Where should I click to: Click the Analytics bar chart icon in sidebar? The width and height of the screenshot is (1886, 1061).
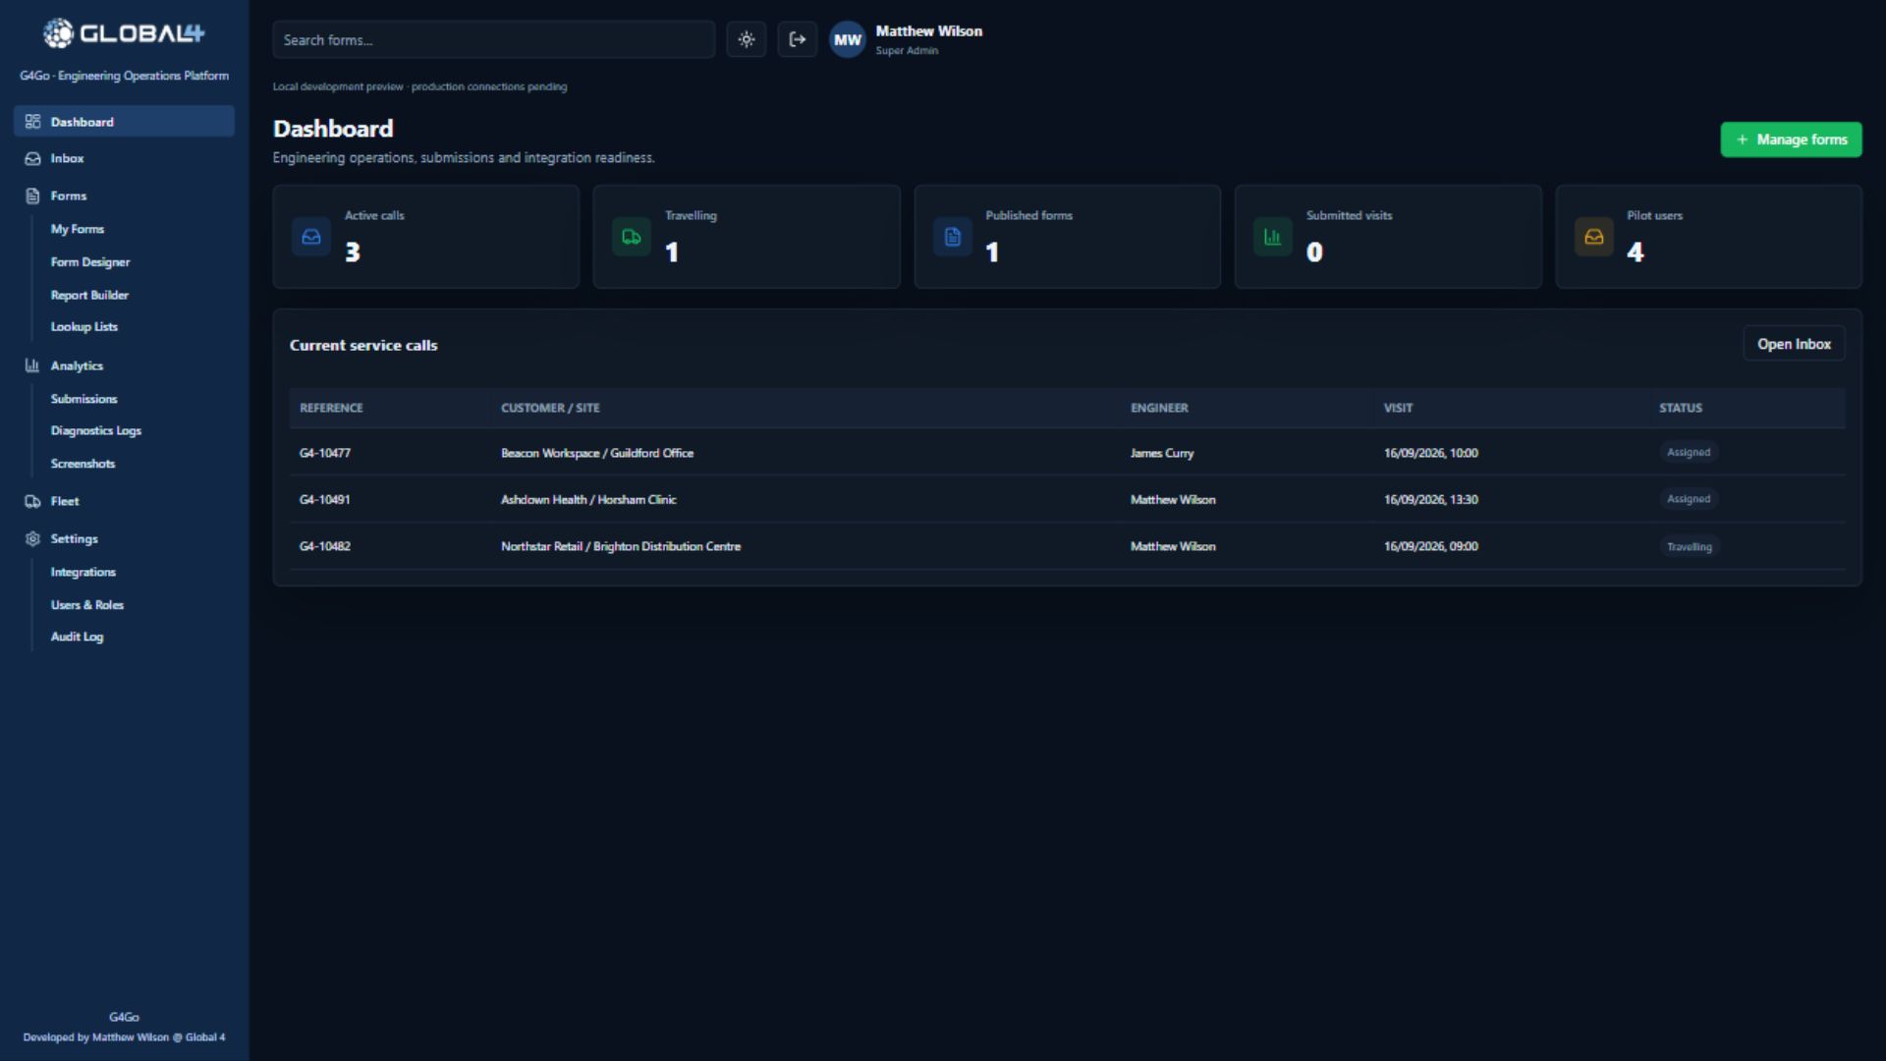coord(32,365)
